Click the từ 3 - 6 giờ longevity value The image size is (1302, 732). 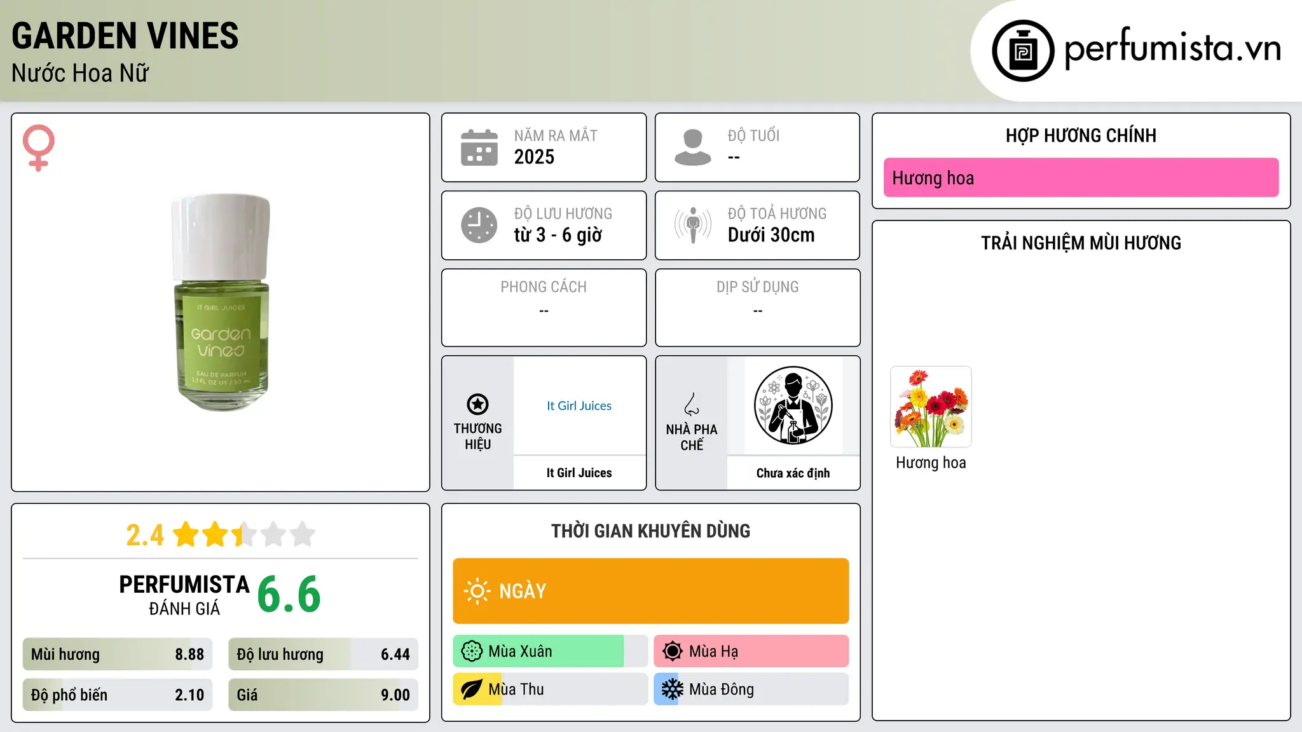558,235
